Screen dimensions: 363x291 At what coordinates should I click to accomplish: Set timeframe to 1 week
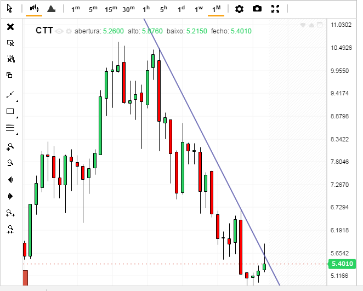click(198, 9)
